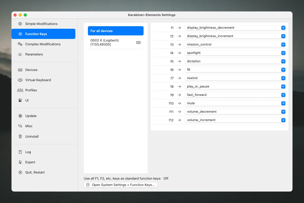This screenshot has width=304, height=203.
Task: Open System Settings Function Keys button
Action: click(x=120, y=185)
